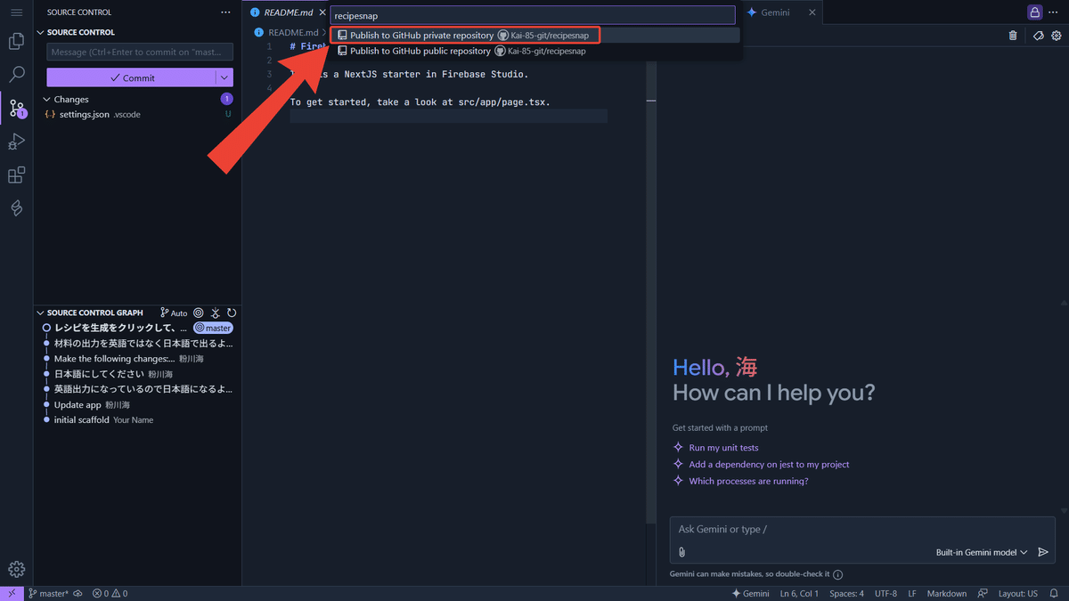Click the trash icon in Gemini panel
Screen dimensions: 1069x601
[x=1013, y=36]
